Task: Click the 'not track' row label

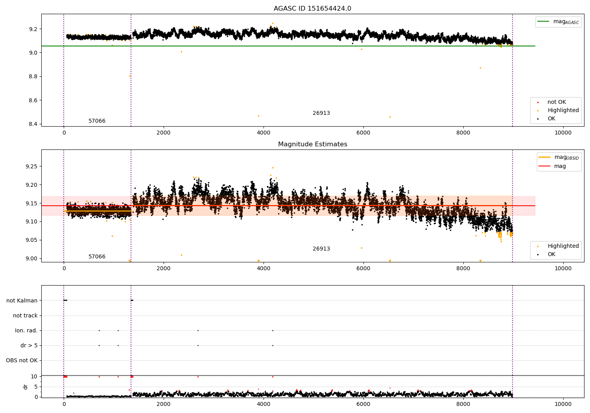Action: (25, 315)
